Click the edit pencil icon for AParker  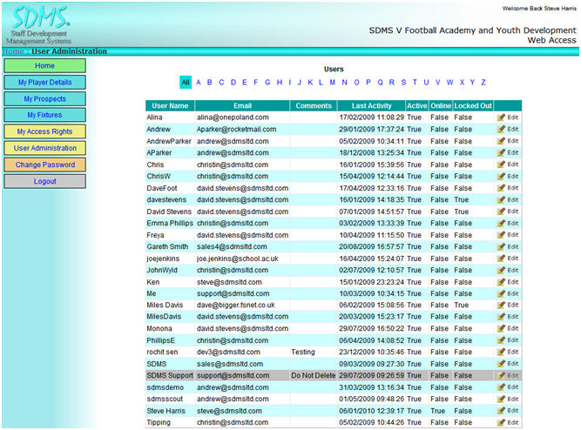501,152
